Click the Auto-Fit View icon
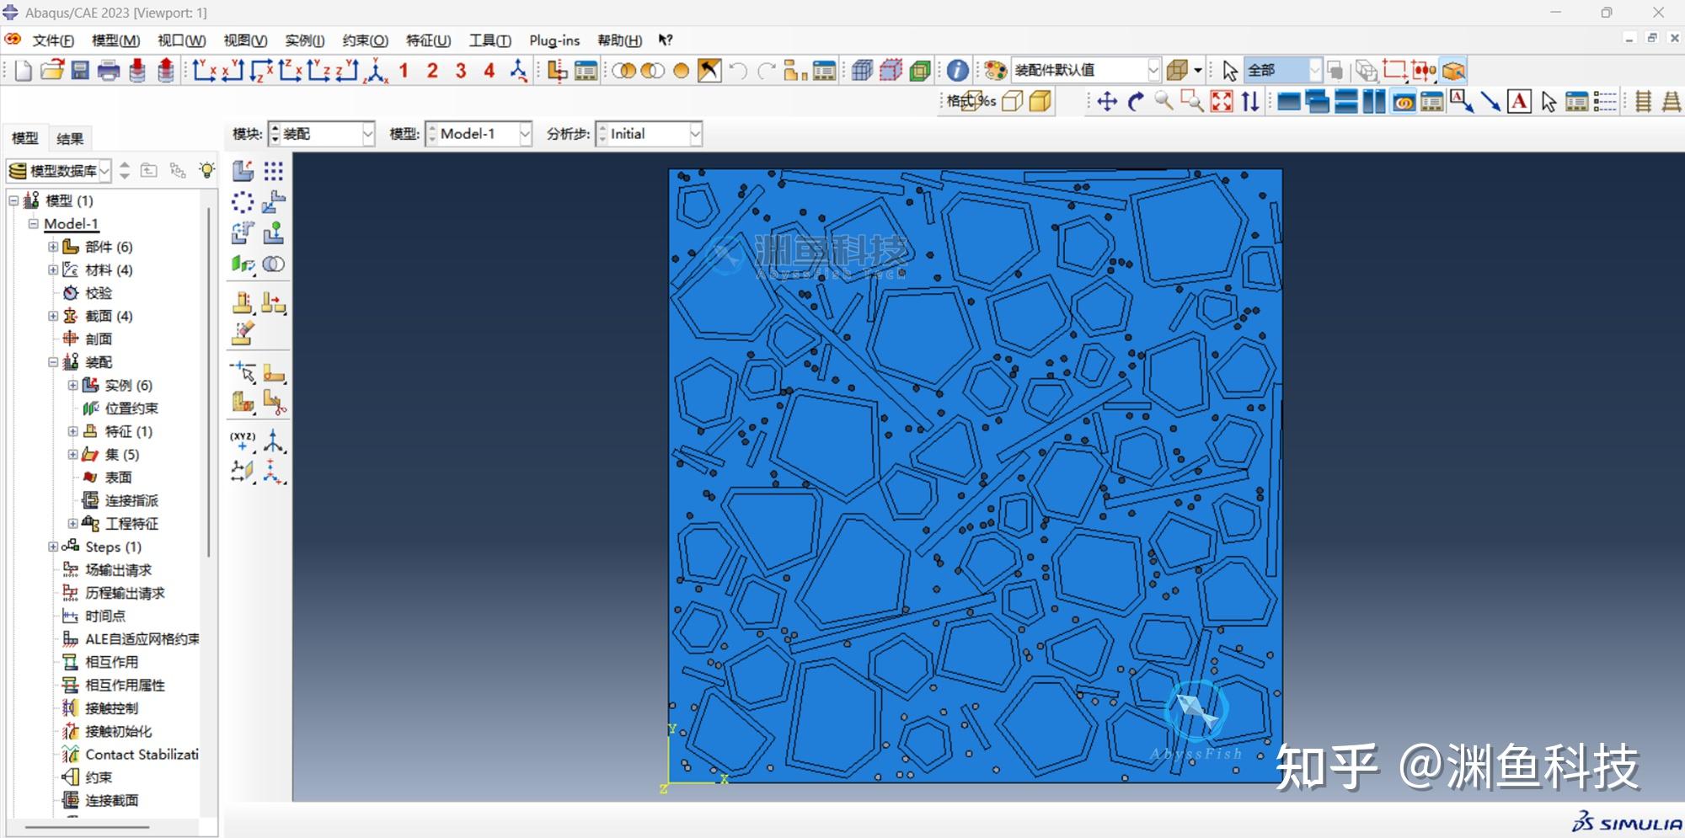 point(1221,102)
